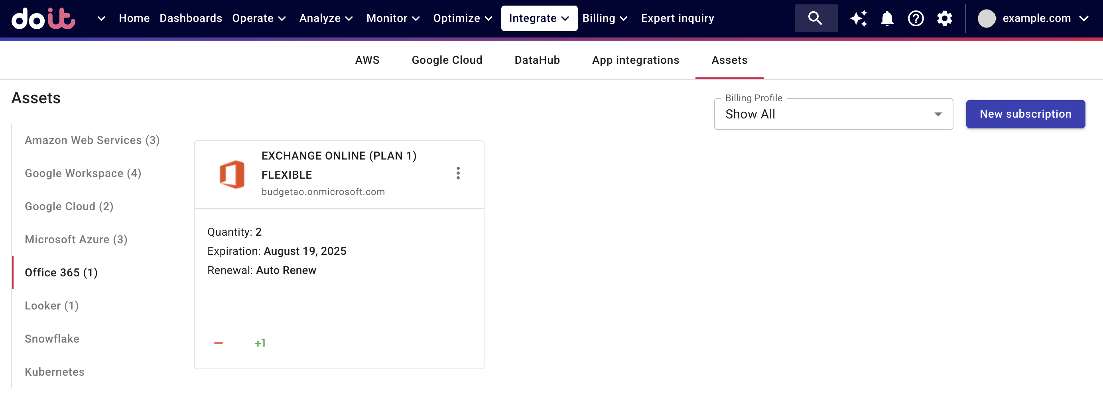Switch to the App integrations tab
This screenshot has width=1103, height=406.
(635, 60)
